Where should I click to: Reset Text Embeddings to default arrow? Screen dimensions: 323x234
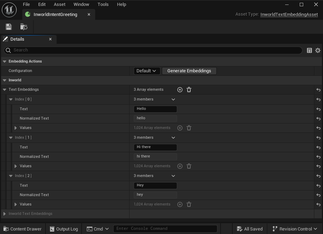318,90
